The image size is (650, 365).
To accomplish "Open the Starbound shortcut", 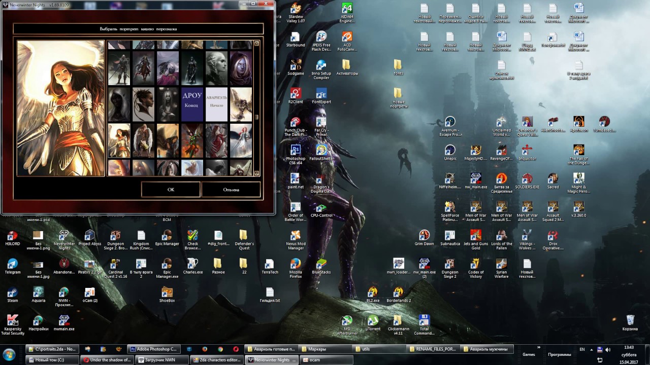I will [x=296, y=40].
